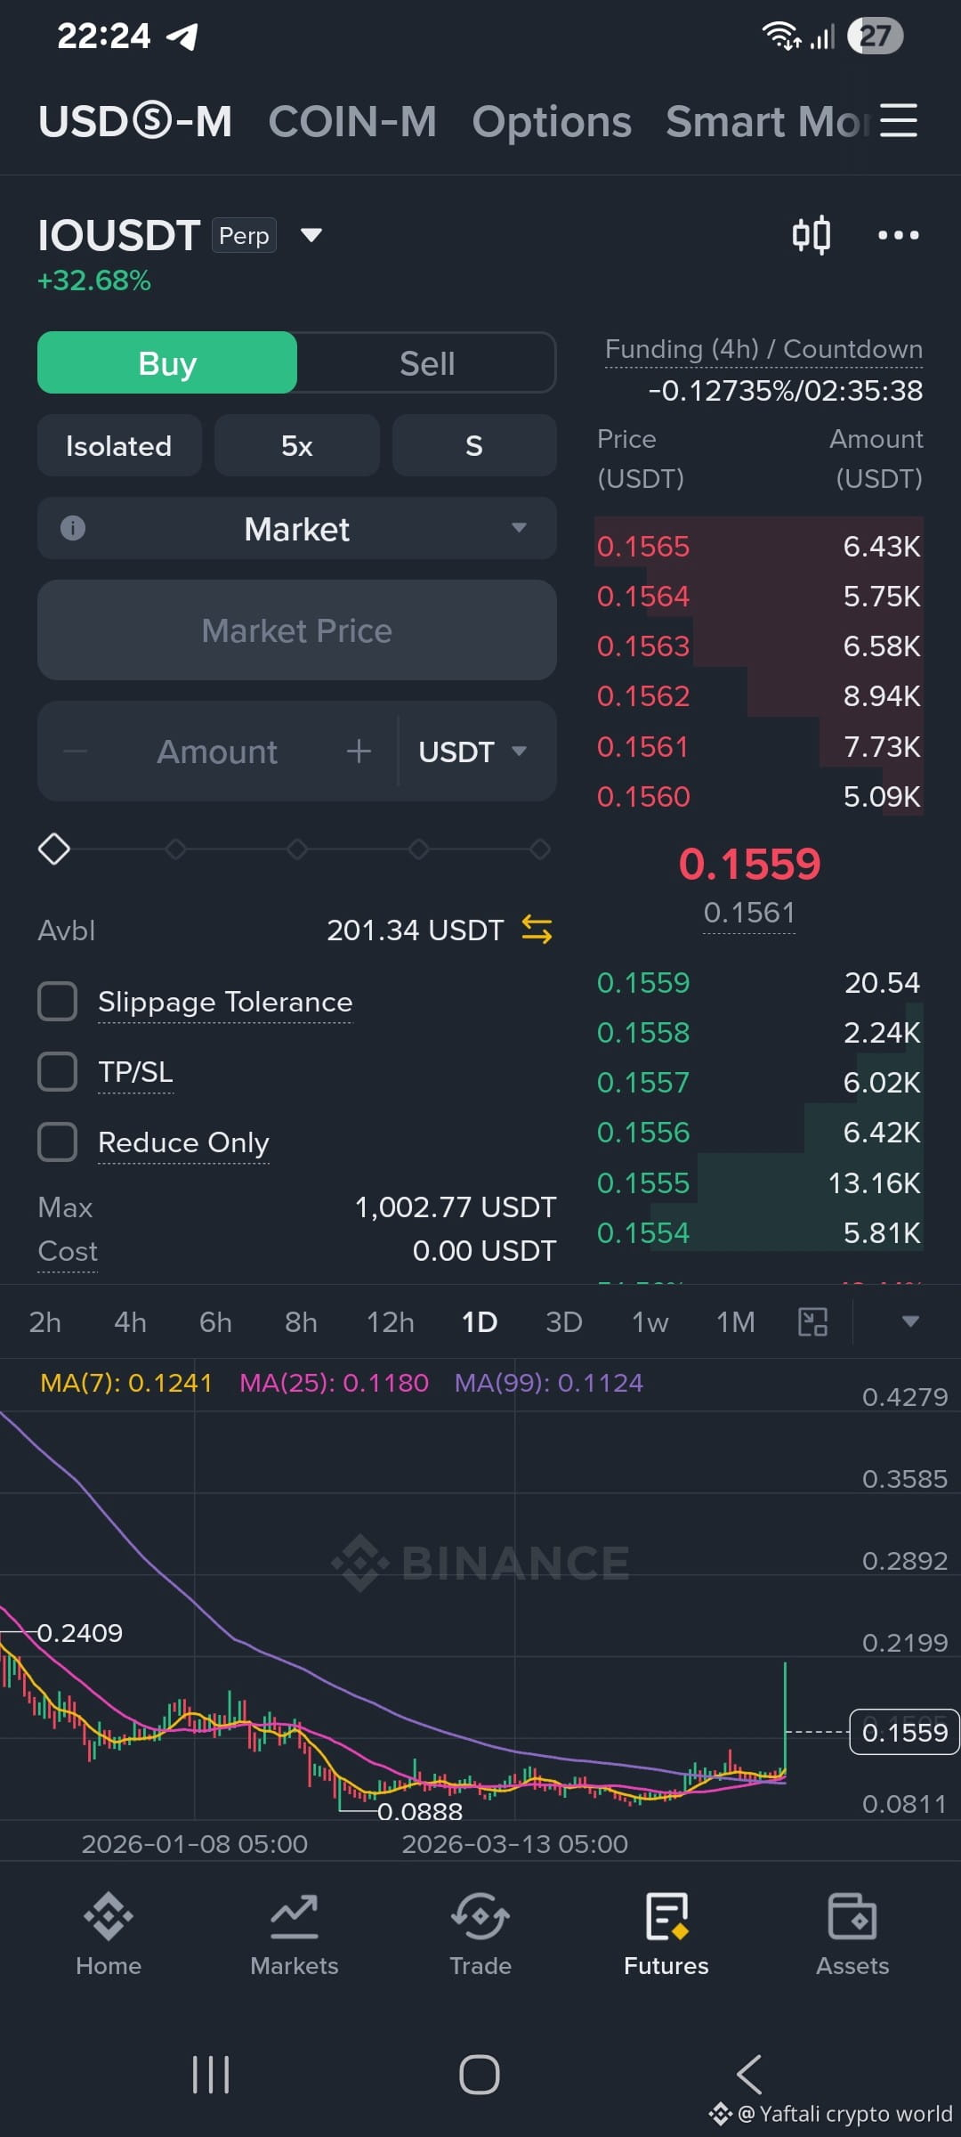Tap the transfer arrows next to available balance

(x=537, y=930)
